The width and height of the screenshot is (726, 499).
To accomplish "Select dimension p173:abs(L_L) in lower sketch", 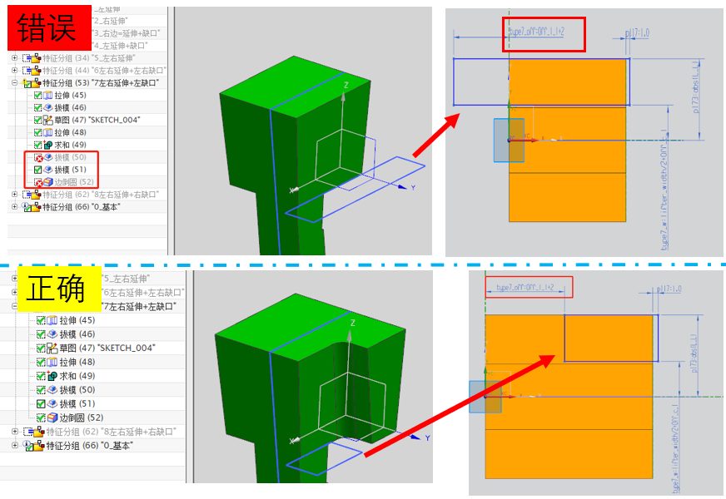I will coord(694,353).
